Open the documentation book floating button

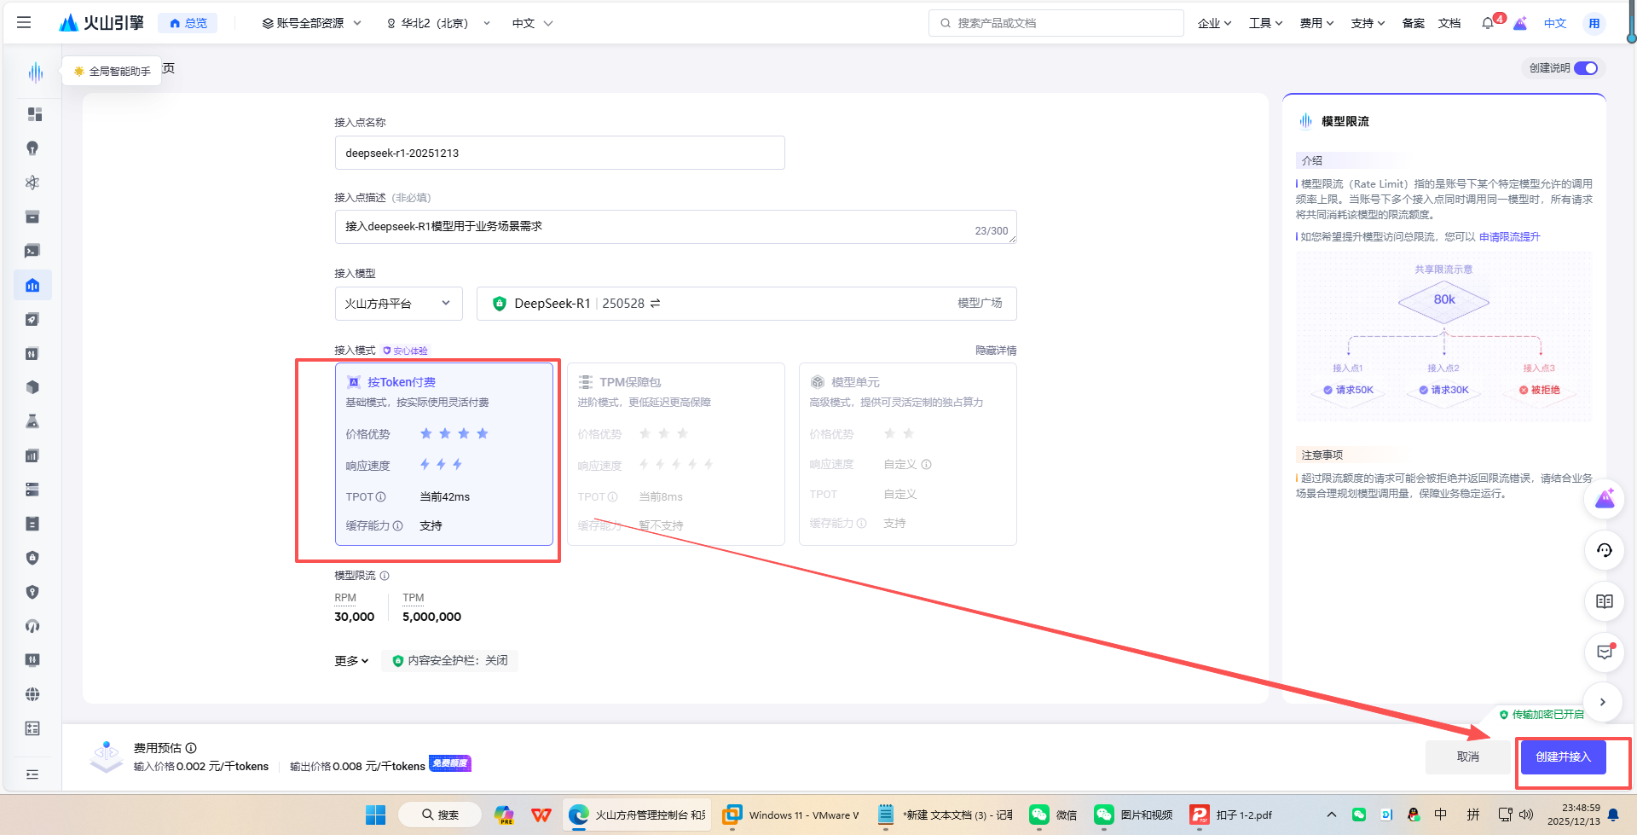(x=1604, y=601)
